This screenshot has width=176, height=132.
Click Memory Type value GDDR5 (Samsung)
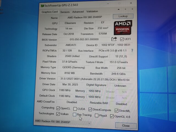pos(73,67)
